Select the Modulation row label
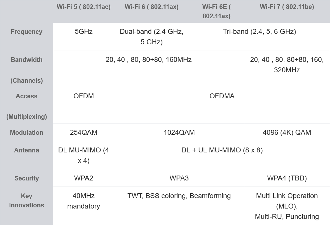The height and width of the screenshot is (225, 330). pyautogui.click(x=27, y=132)
